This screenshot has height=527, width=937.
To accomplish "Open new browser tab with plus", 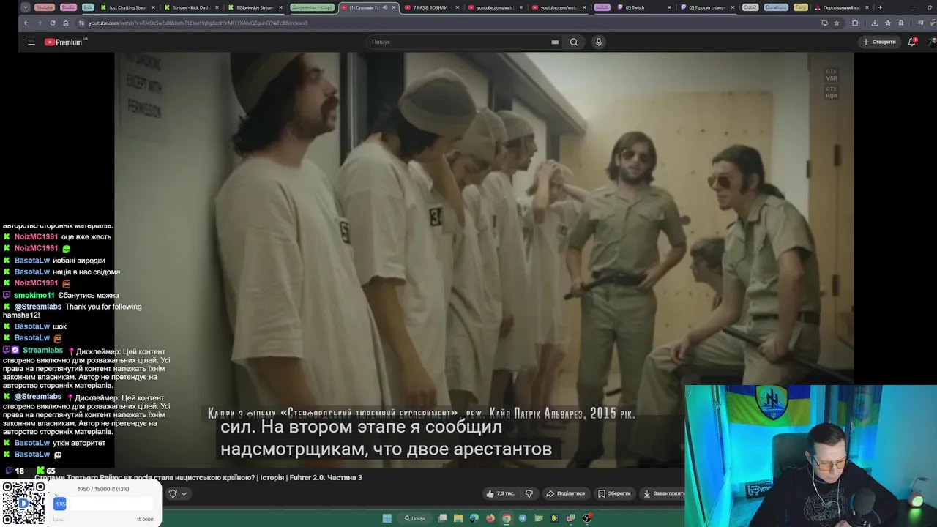I will (880, 7).
